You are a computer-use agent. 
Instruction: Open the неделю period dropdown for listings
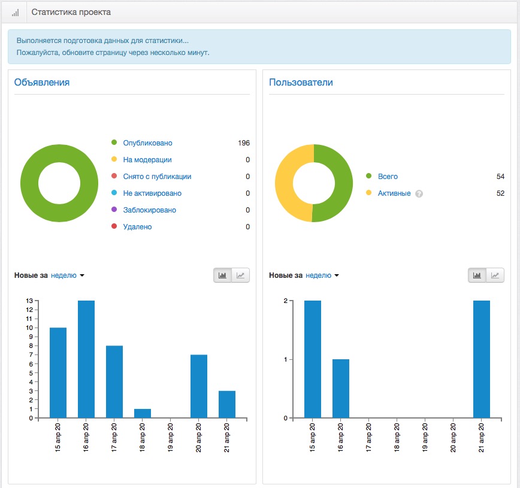tap(67, 275)
